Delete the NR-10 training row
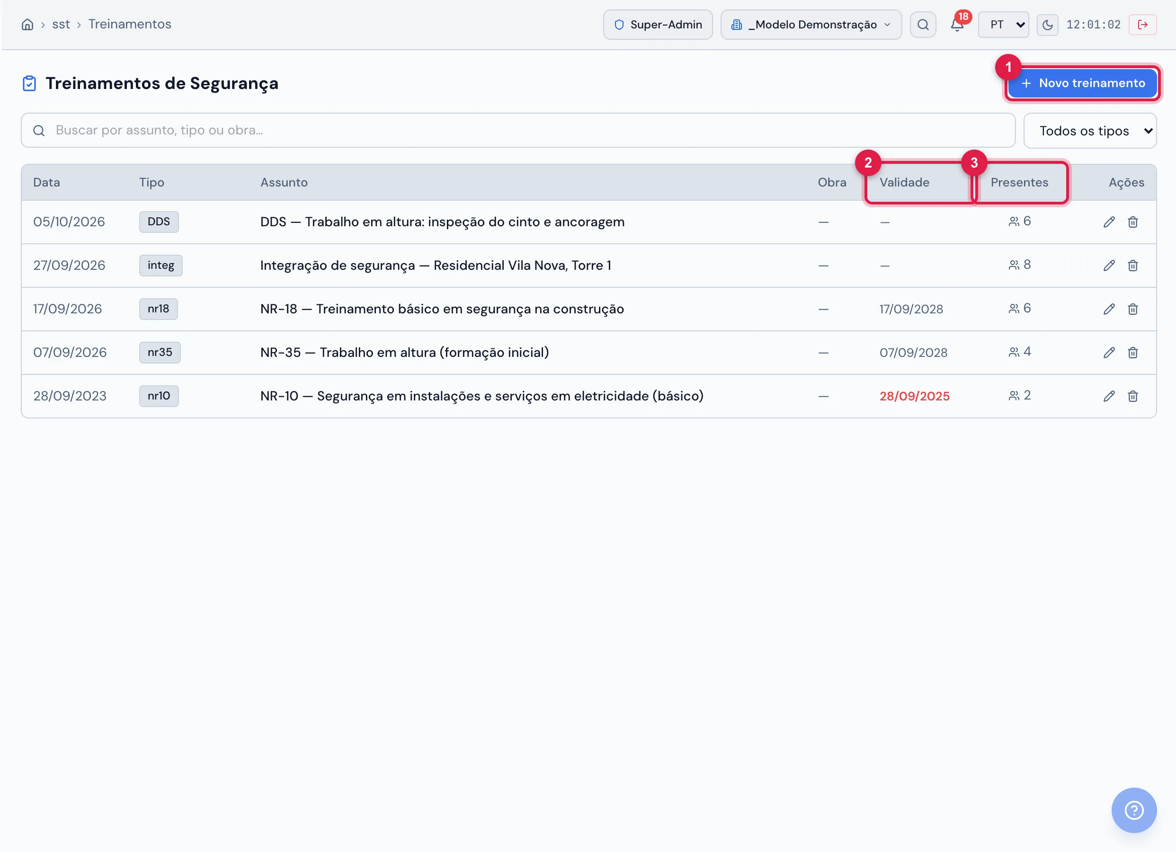 click(1133, 396)
